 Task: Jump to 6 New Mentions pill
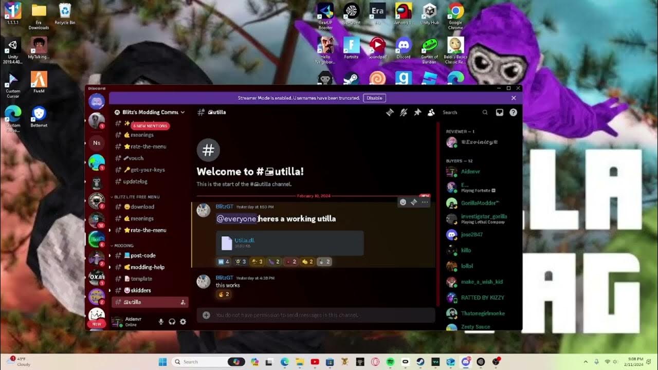150,126
